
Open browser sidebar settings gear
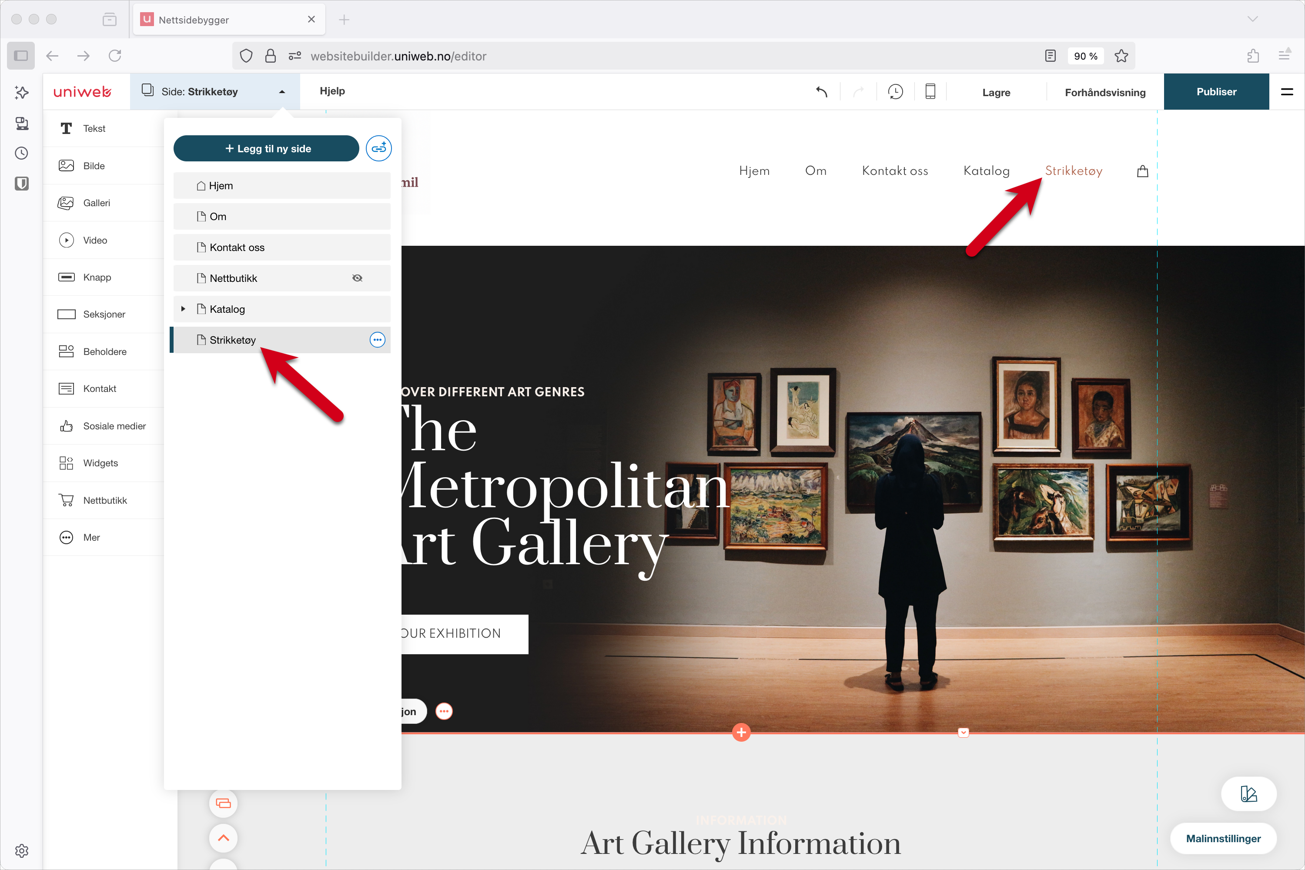pyautogui.click(x=22, y=850)
